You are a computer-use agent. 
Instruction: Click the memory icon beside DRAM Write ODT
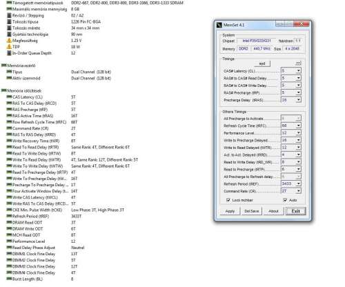point(9,228)
